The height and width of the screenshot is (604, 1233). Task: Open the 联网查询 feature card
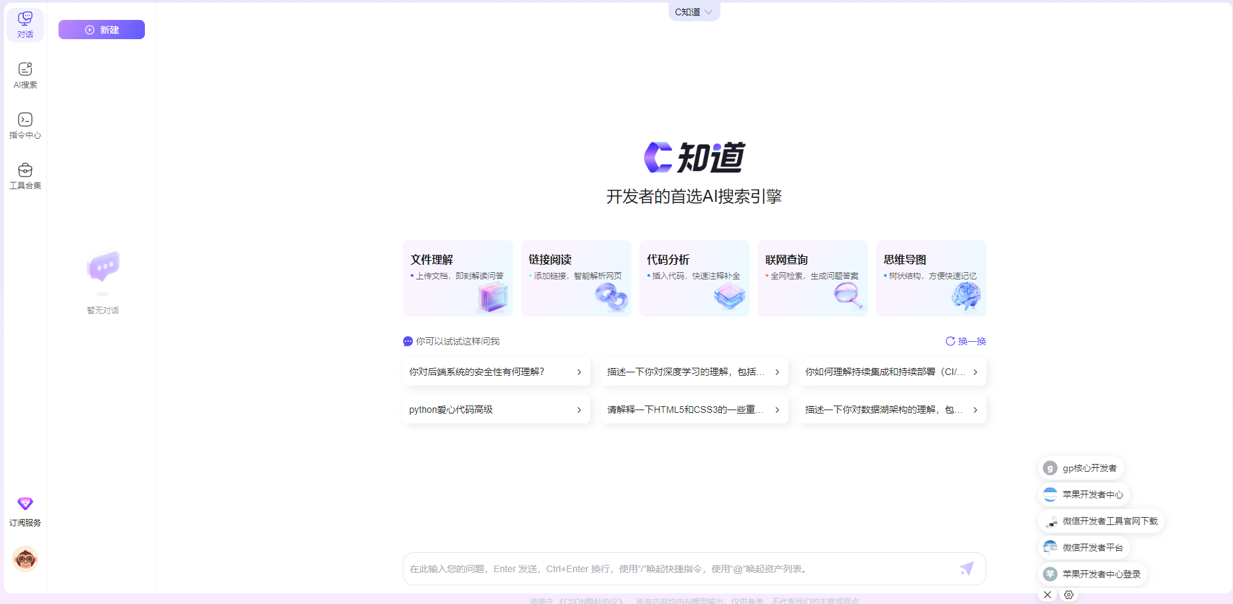click(x=813, y=278)
